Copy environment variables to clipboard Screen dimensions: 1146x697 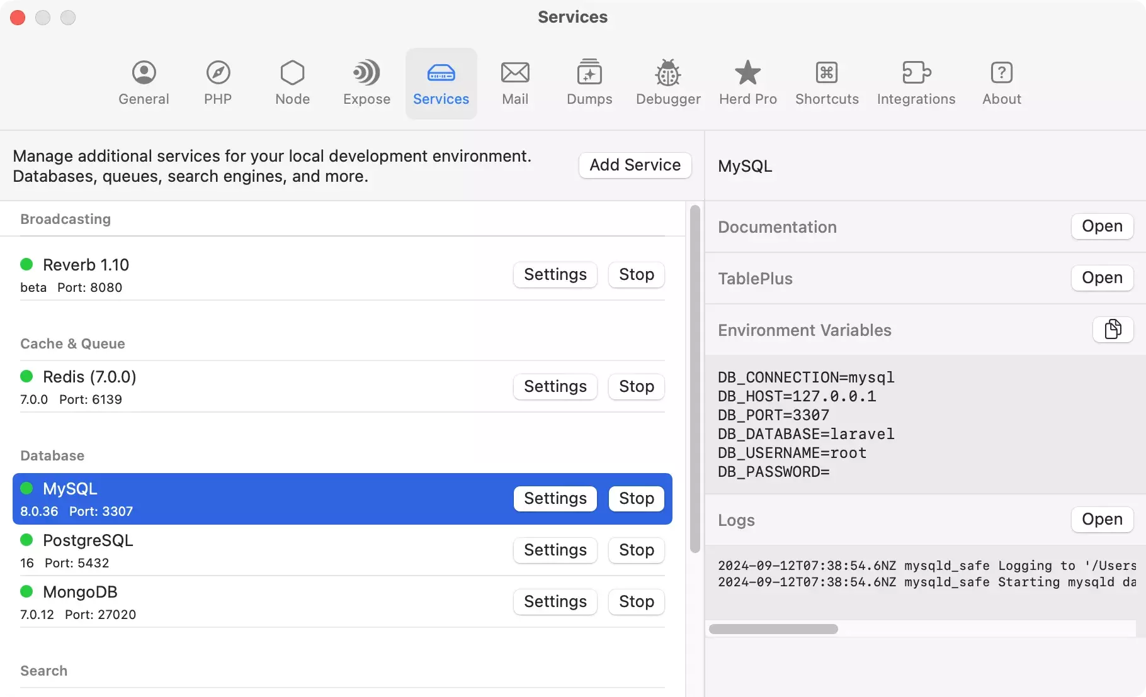[x=1113, y=329]
